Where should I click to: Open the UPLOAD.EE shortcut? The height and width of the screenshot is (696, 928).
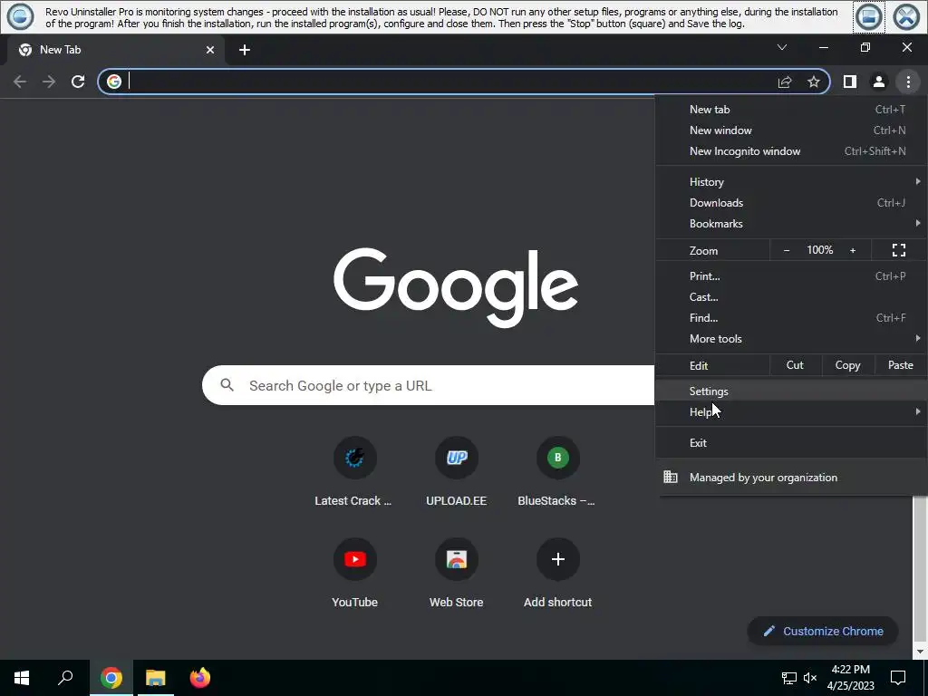[457, 472]
